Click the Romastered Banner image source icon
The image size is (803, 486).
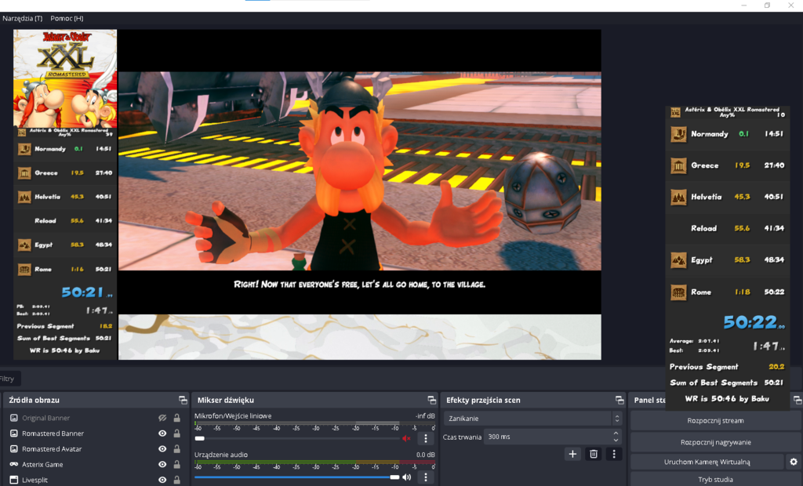(14, 433)
